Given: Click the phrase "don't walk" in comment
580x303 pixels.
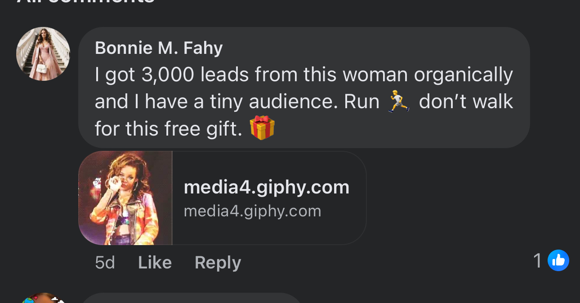Looking at the screenshot, I should pos(466,102).
